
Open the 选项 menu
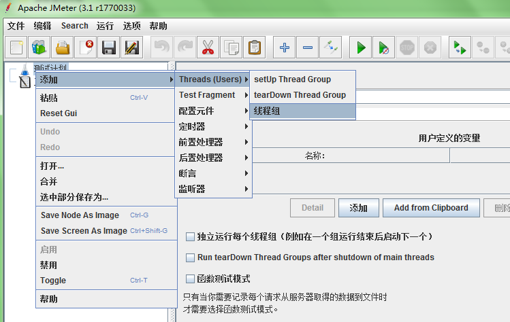pos(131,26)
